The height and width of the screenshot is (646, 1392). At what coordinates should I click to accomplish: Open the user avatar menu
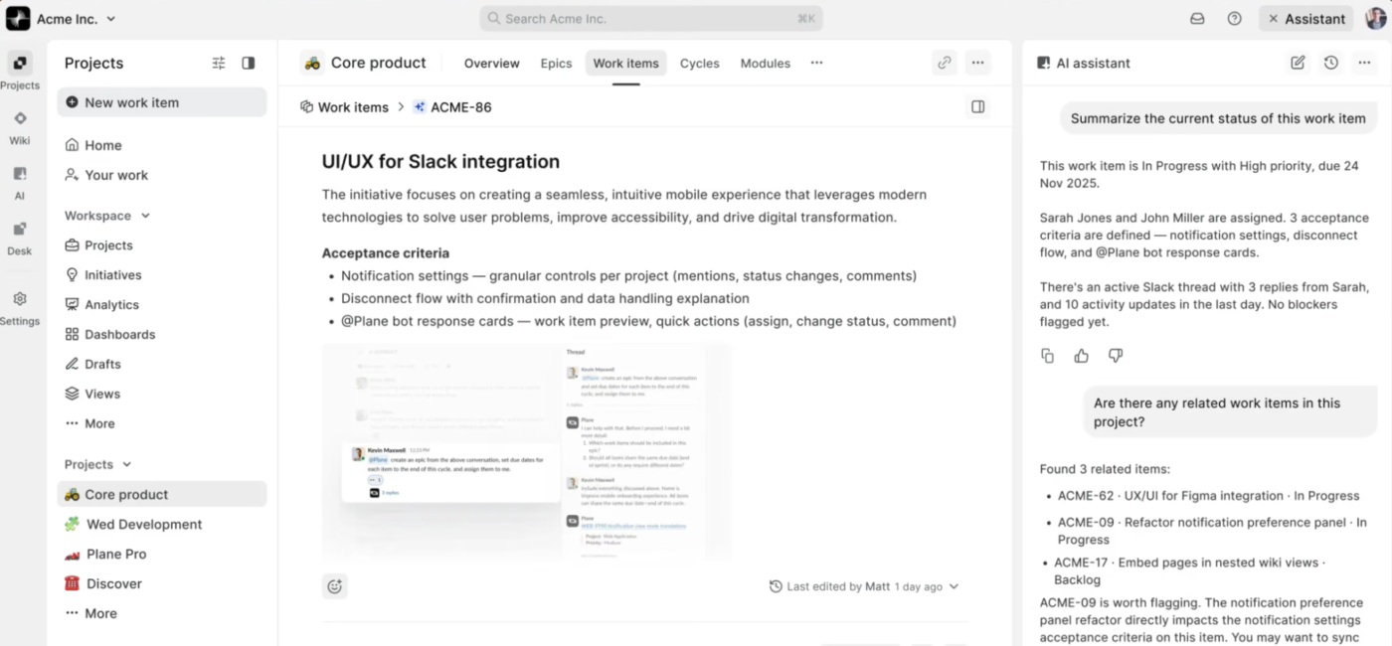(1376, 18)
